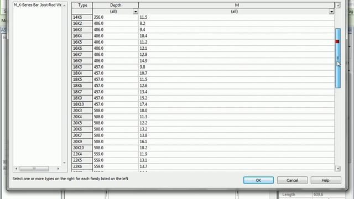Select type row 18K3
Image resolution: width=354 pixels, height=199 pixels.
(203, 67)
